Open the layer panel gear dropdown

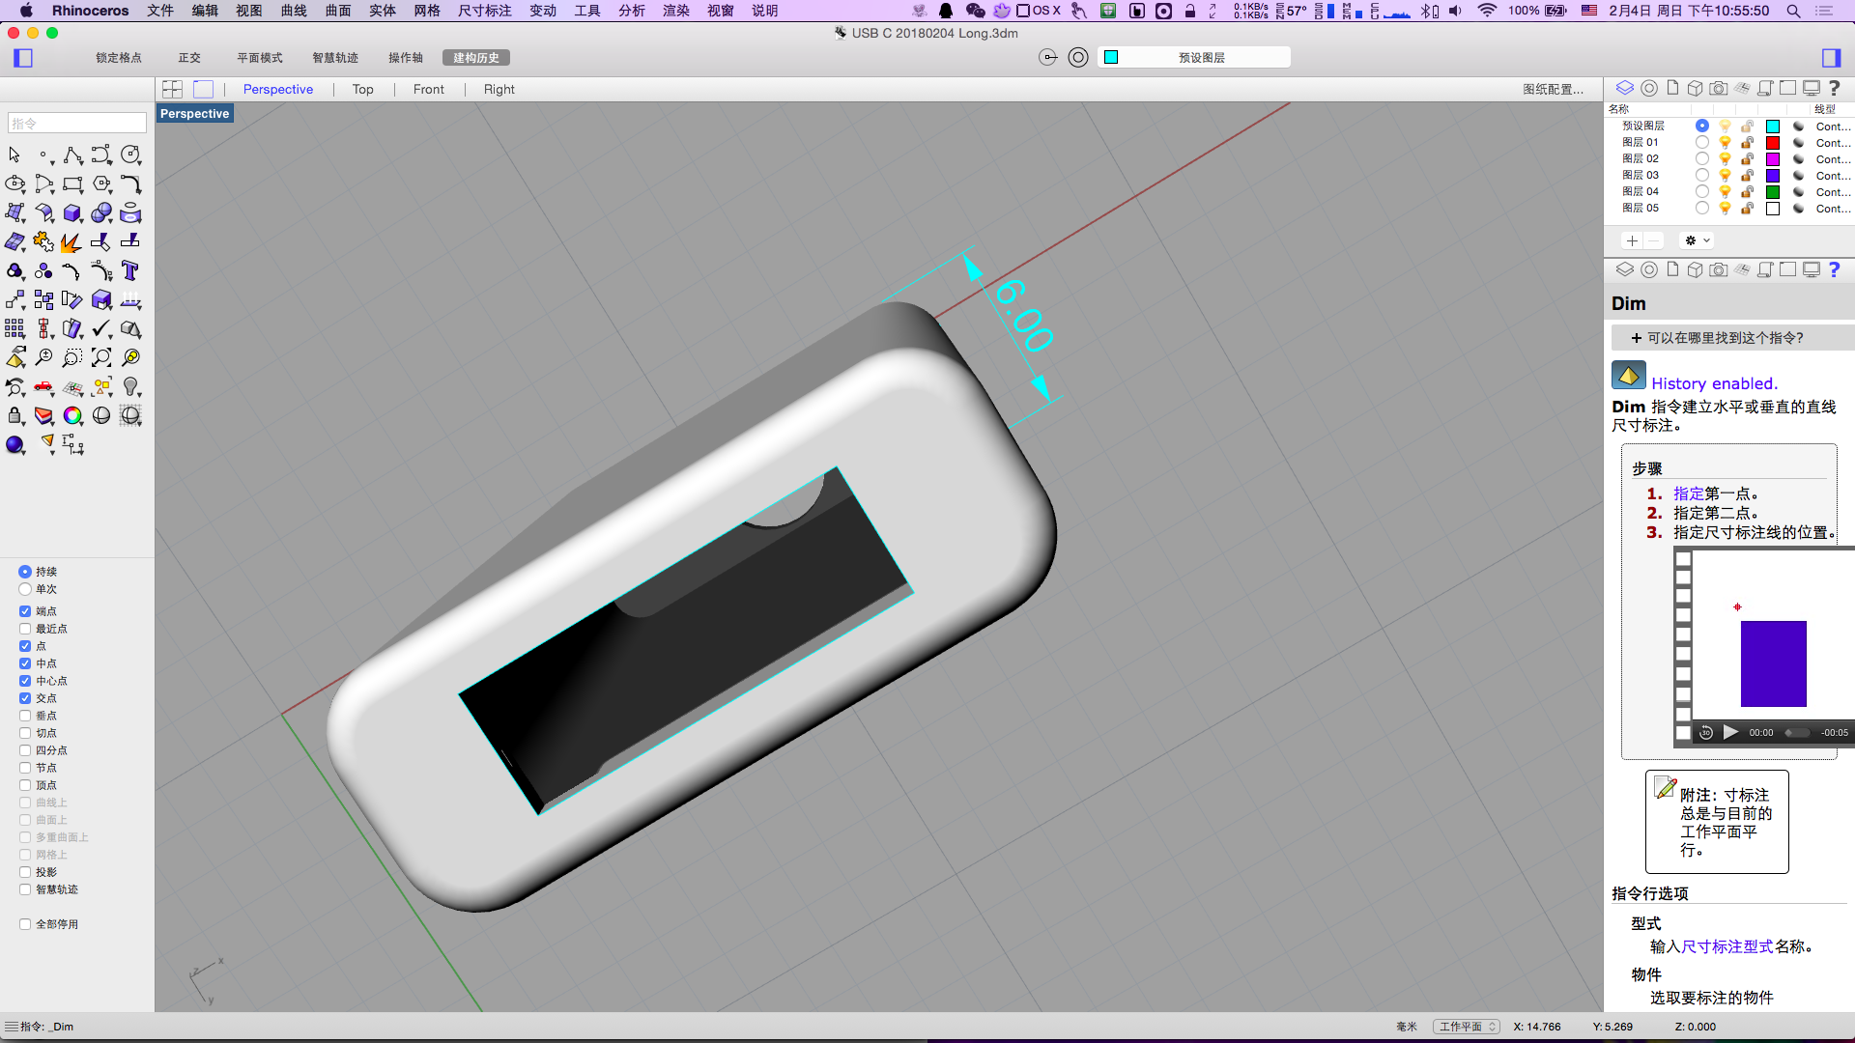point(1697,240)
